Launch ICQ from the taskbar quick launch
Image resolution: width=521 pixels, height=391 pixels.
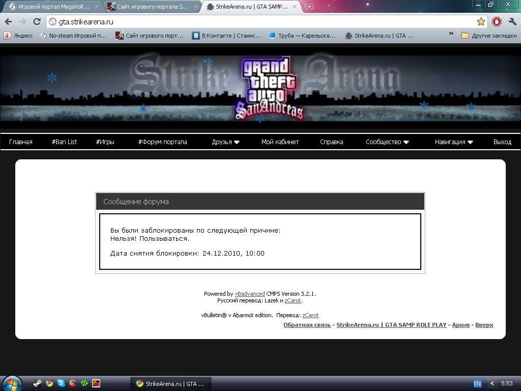[84, 383]
